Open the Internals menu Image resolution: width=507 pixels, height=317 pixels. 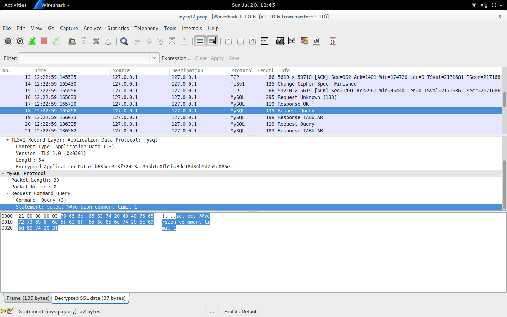tap(192, 28)
